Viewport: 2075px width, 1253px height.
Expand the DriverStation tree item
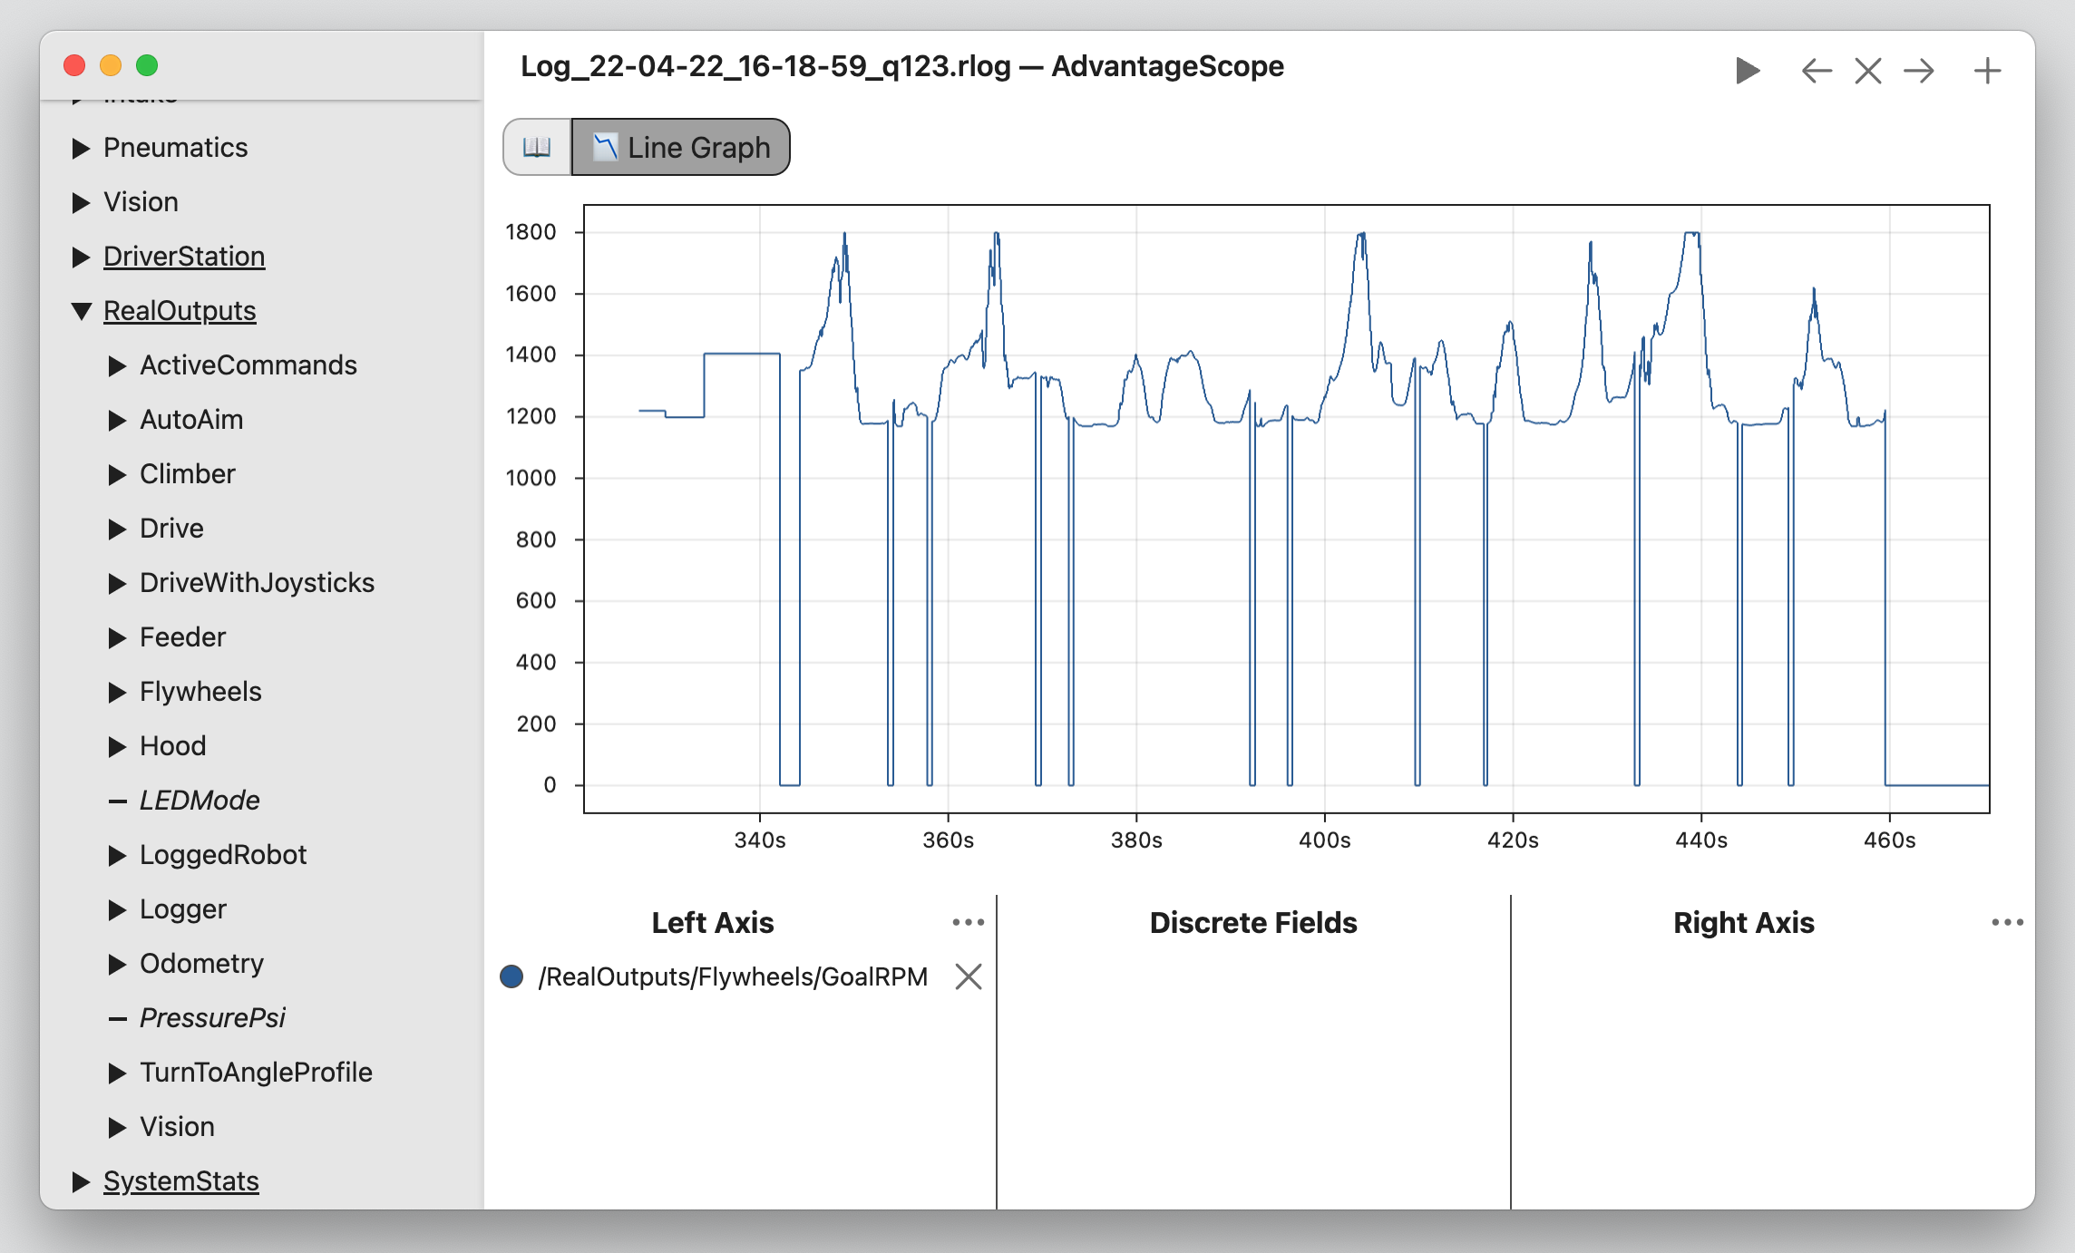[82, 257]
